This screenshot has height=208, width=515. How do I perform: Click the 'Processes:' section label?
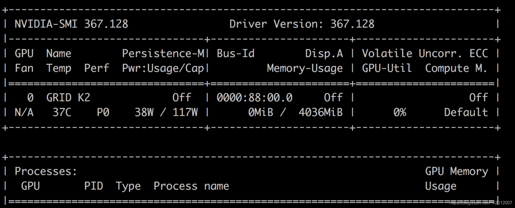46,171
